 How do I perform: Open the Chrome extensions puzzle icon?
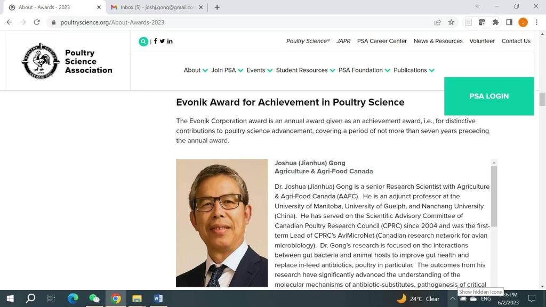pos(495,22)
